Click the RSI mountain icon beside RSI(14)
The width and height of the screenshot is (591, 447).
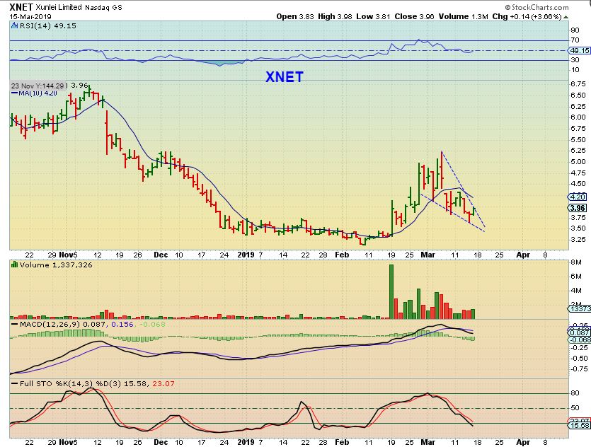(x=14, y=25)
